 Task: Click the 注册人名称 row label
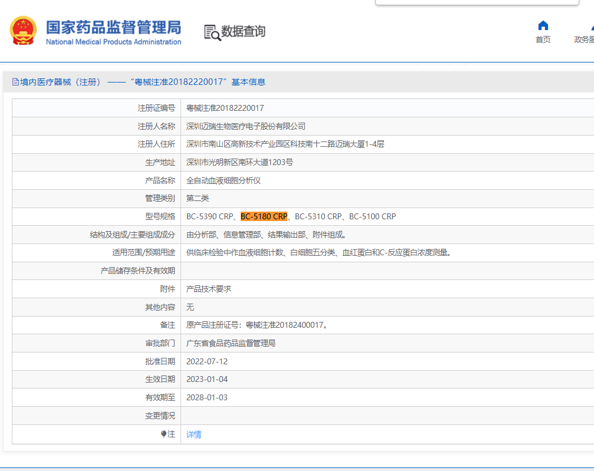tap(156, 126)
